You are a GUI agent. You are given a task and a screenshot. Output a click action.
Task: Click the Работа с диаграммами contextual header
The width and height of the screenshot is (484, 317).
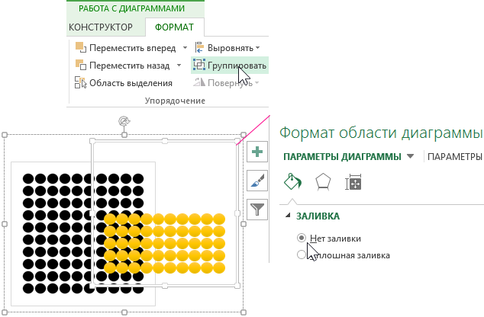pyautogui.click(x=132, y=8)
